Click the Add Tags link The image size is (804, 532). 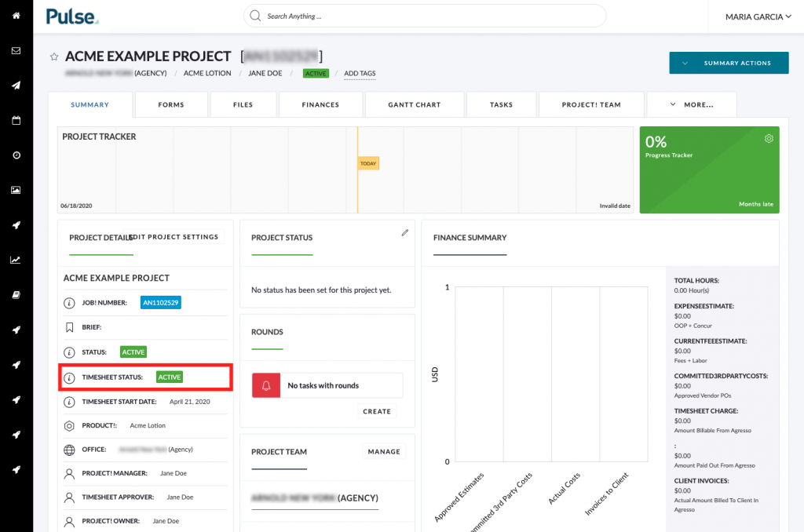[360, 73]
